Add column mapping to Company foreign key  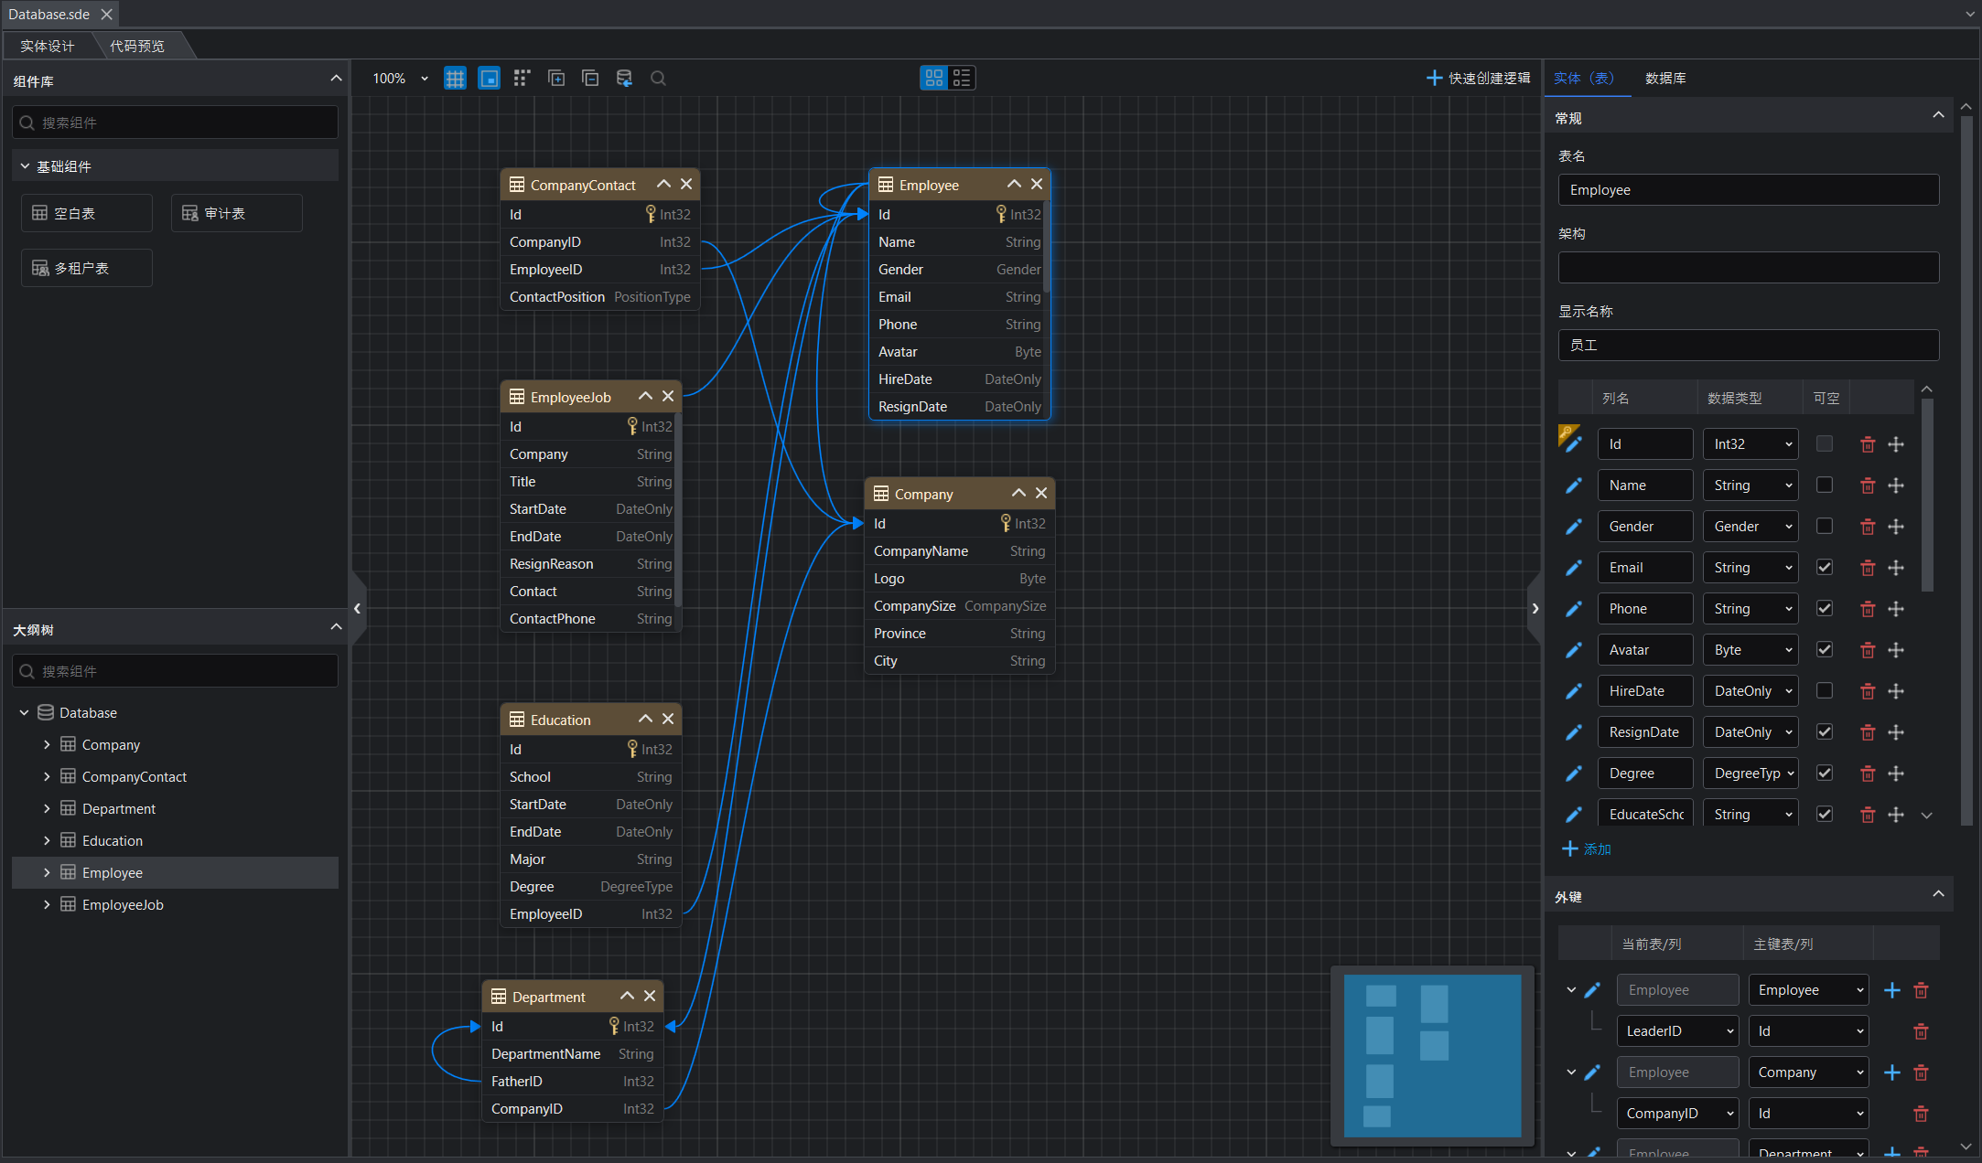1892,1072
